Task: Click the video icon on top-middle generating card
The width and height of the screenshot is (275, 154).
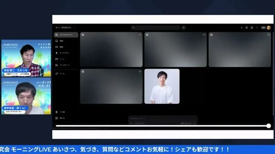Action: tap(147, 35)
